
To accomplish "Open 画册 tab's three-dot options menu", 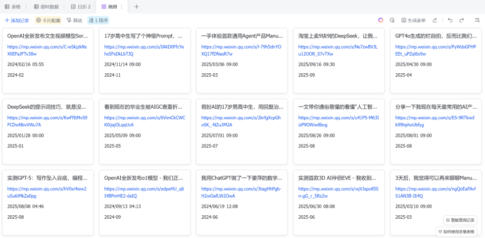I will [x=121, y=7].
